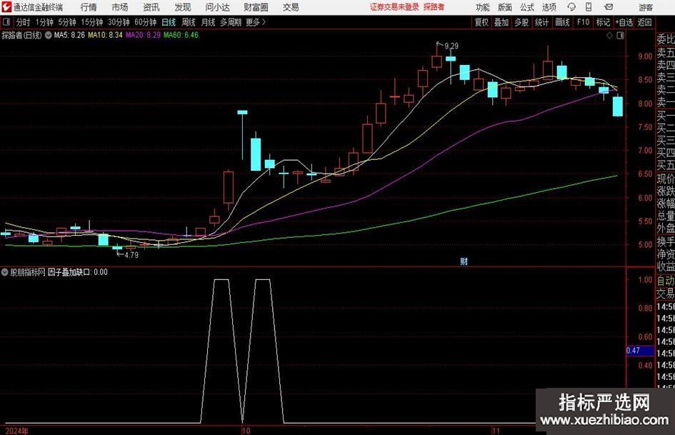Open the 多周期 multi-period view
675x435 pixels.
pos(231,22)
